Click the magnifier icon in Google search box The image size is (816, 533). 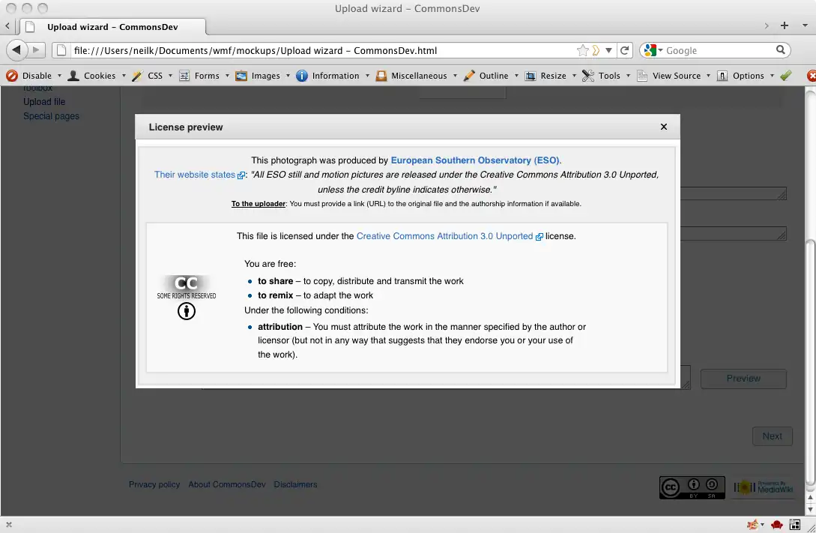coord(781,50)
